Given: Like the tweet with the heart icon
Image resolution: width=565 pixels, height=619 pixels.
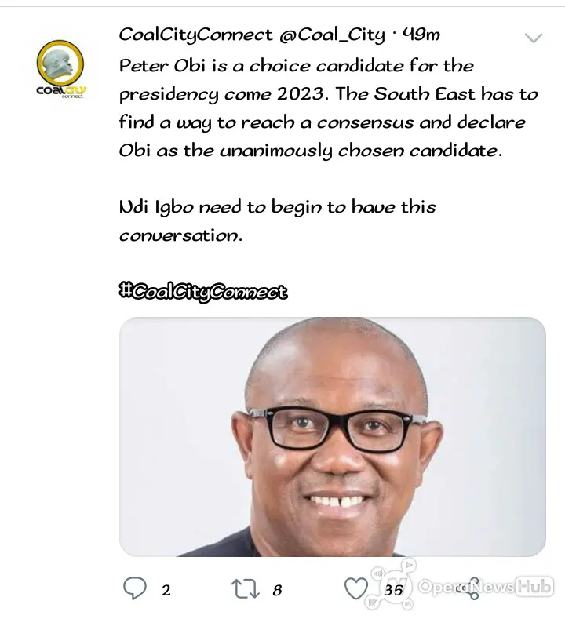Looking at the screenshot, I should (x=356, y=588).
